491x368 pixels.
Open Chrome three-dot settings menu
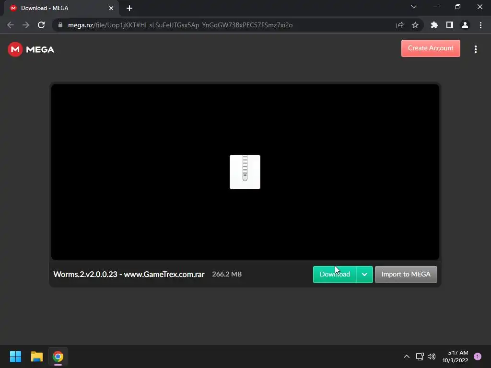[480, 25]
